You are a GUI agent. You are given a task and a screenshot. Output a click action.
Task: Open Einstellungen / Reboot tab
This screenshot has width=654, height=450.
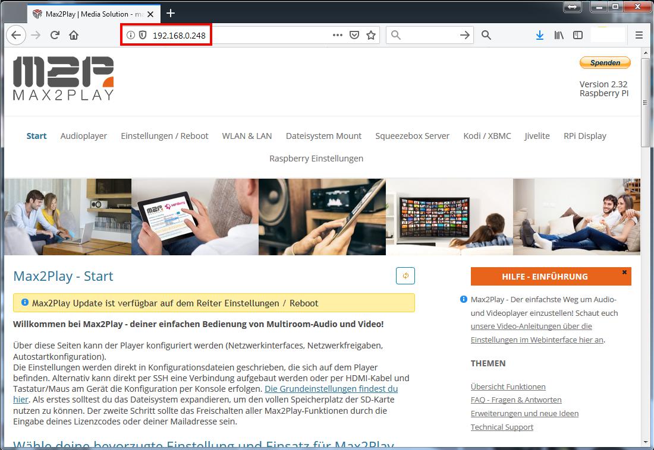click(164, 136)
